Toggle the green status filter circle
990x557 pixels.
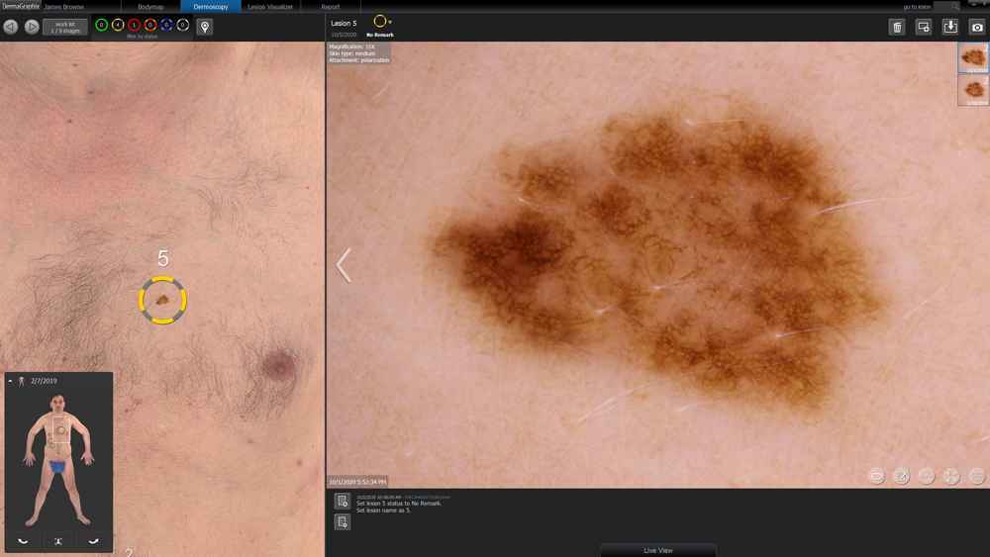(101, 25)
